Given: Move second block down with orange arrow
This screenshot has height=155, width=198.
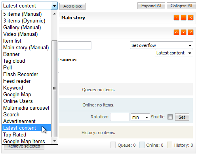Looking at the screenshot, I should tap(183, 32).
